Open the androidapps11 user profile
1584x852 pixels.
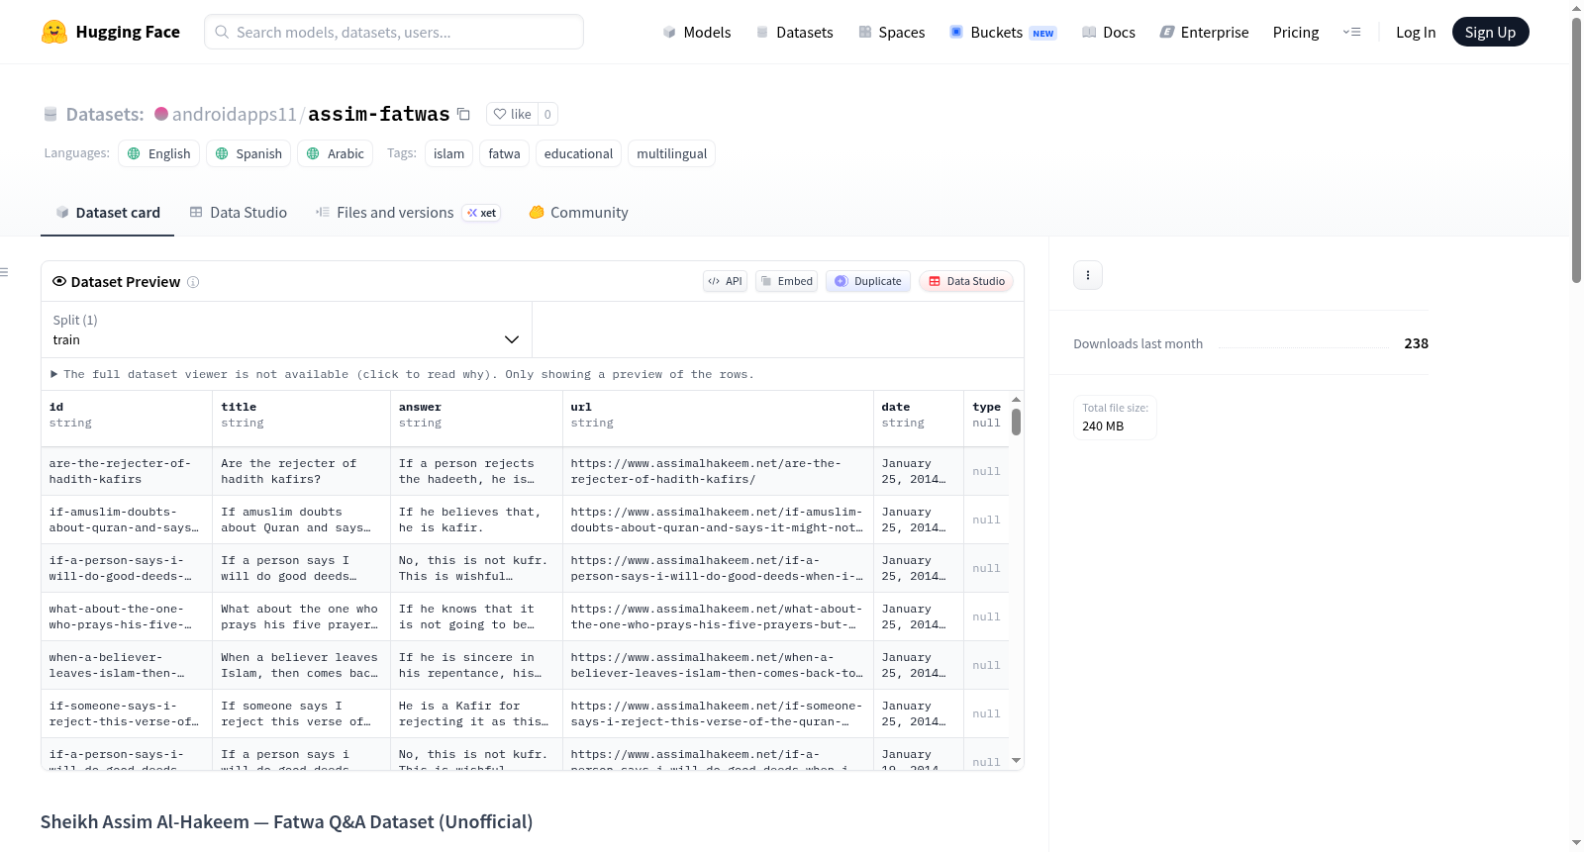235,115
